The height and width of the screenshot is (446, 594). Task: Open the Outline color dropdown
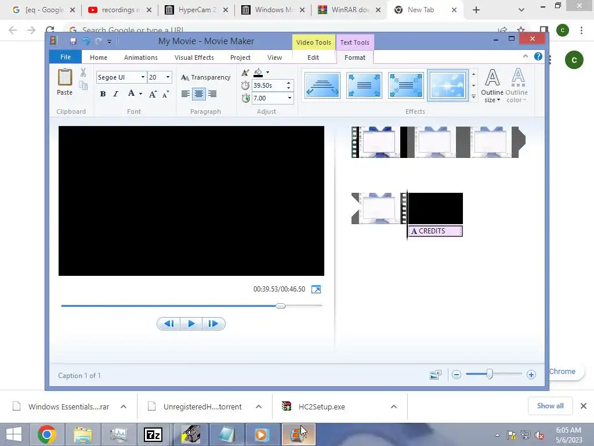[x=516, y=85]
